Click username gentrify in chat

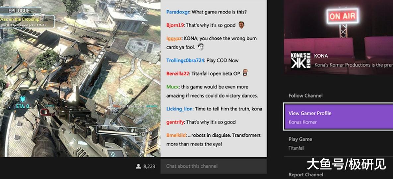[175, 122]
